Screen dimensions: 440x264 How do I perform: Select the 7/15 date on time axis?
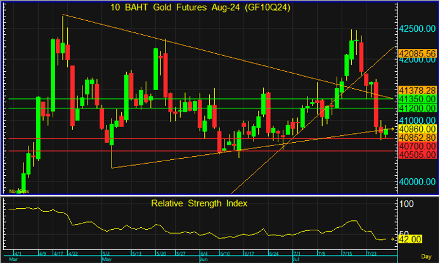(347, 253)
